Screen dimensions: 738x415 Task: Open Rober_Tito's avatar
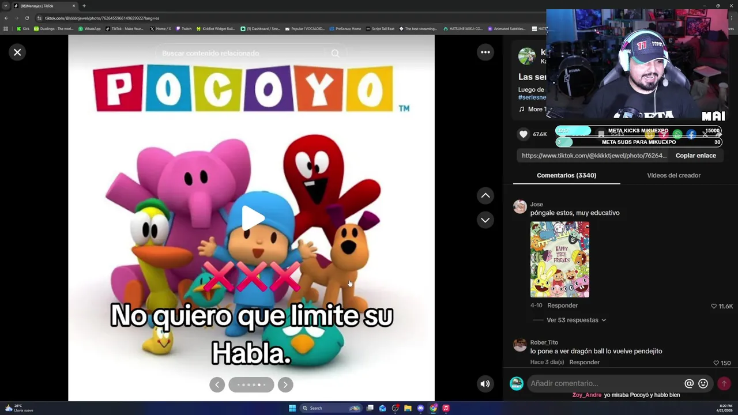(x=520, y=345)
